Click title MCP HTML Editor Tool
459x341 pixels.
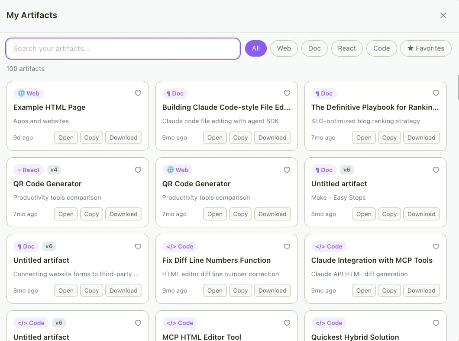point(202,337)
